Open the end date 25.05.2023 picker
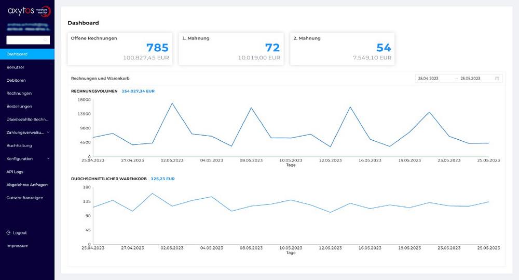Image resolution: width=519 pixels, height=280 pixels. [470, 78]
